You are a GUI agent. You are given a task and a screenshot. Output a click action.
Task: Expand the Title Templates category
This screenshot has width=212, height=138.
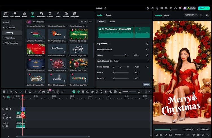pos(12,43)
